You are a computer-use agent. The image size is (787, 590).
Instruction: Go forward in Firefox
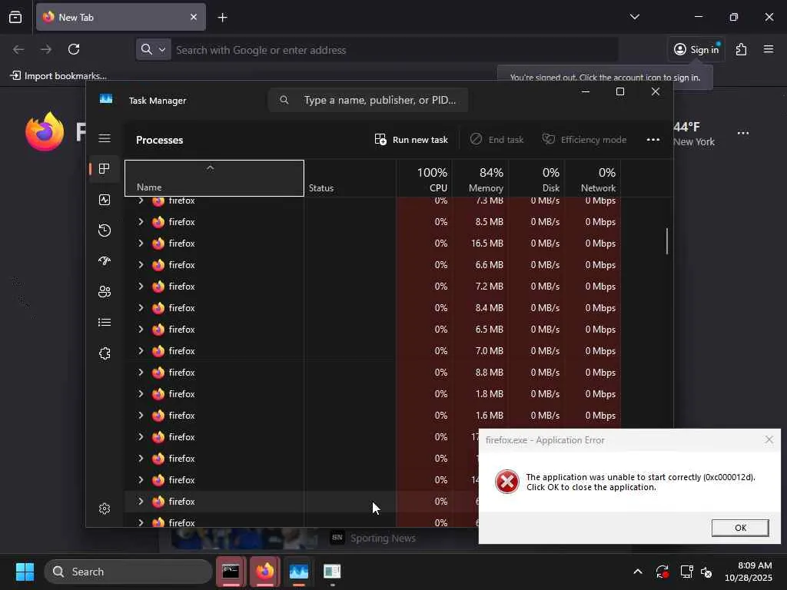click(46, 49)
